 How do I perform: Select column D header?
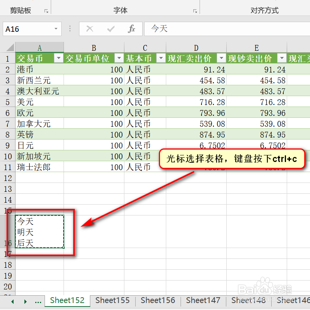click(196, 47)
